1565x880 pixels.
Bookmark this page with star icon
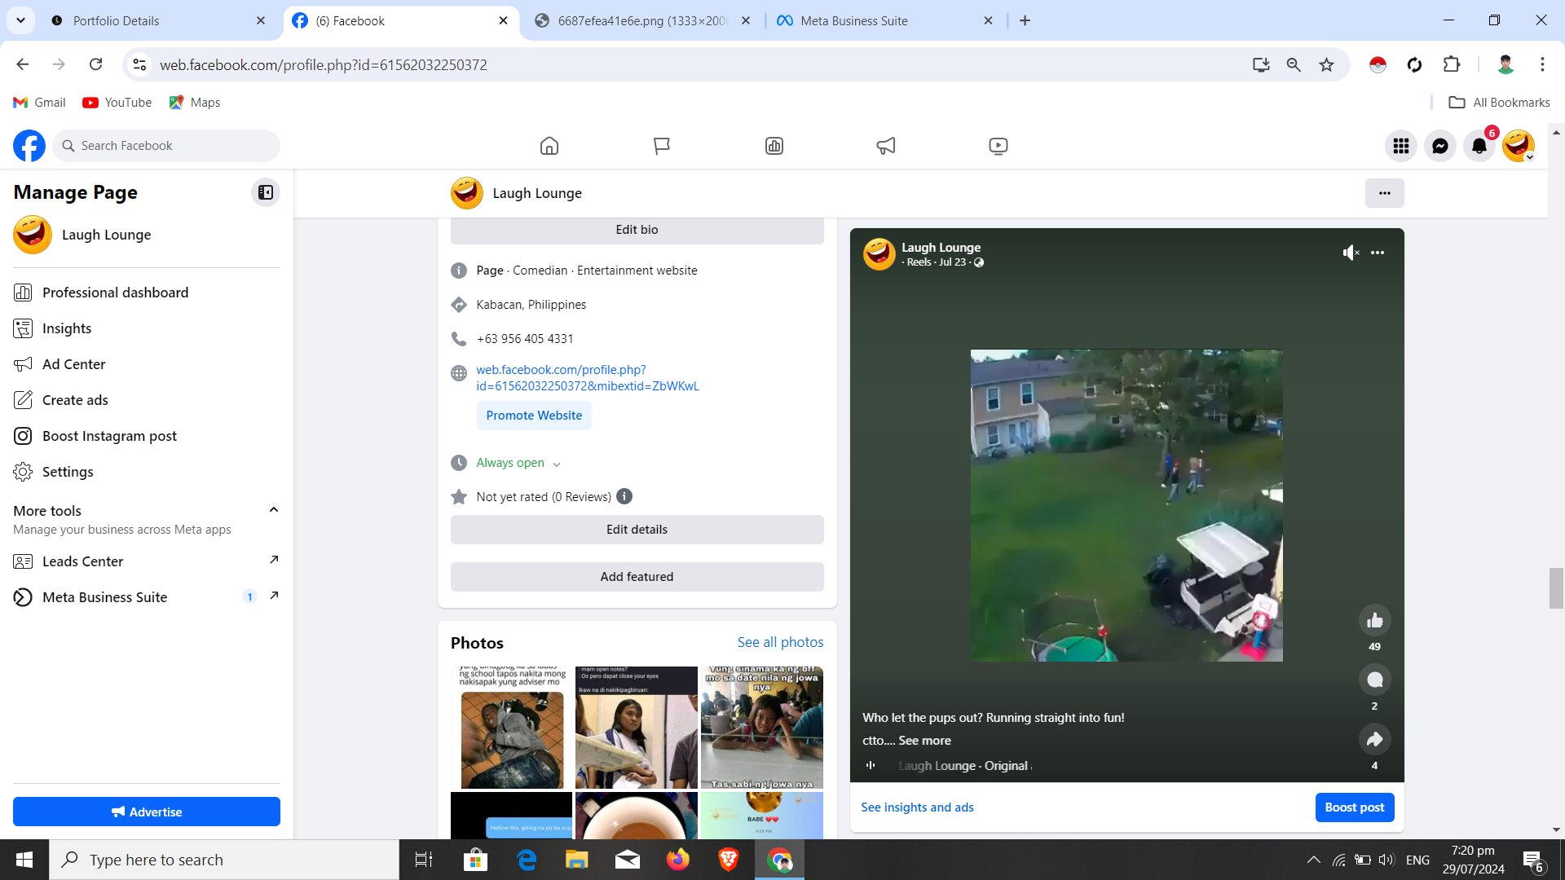point(1327,64)
